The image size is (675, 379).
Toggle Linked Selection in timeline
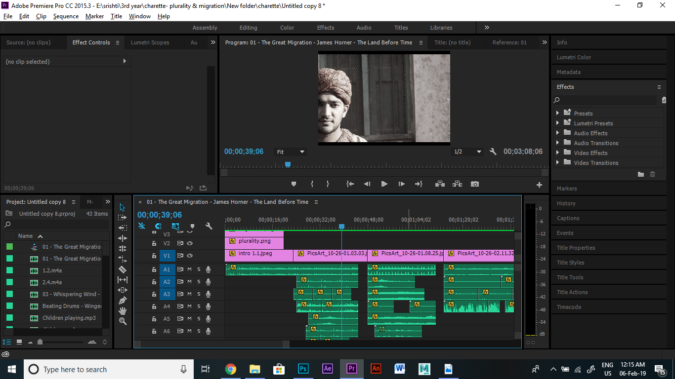click(175, 226)
